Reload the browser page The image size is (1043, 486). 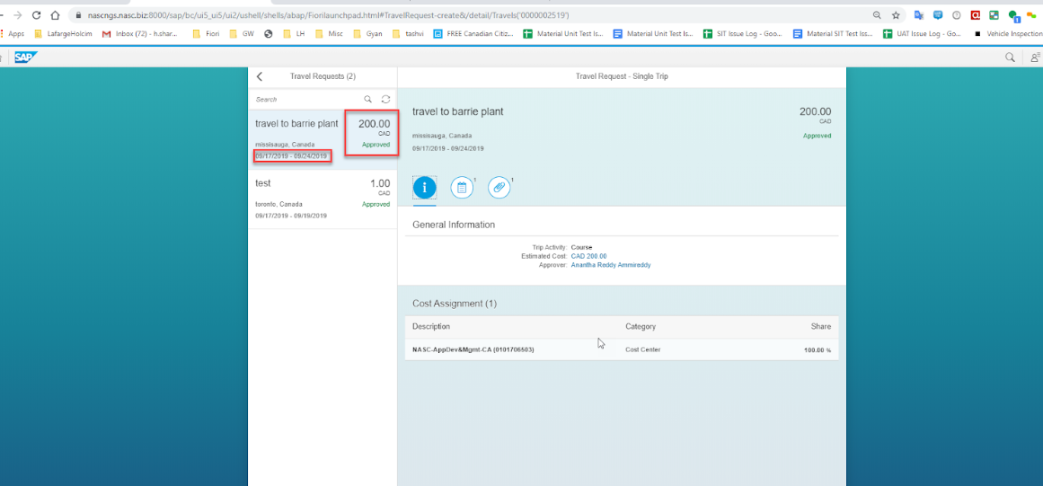(x=36, y=14)
